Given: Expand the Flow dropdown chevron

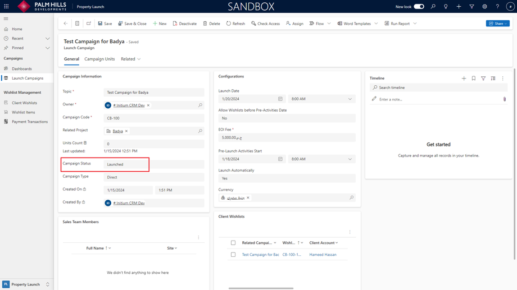Looking at the screenshot, I should tap(329, 24).
